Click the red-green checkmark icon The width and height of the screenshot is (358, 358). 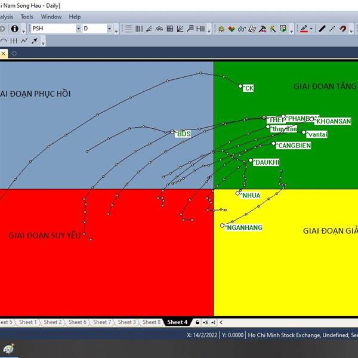point(232,29)
